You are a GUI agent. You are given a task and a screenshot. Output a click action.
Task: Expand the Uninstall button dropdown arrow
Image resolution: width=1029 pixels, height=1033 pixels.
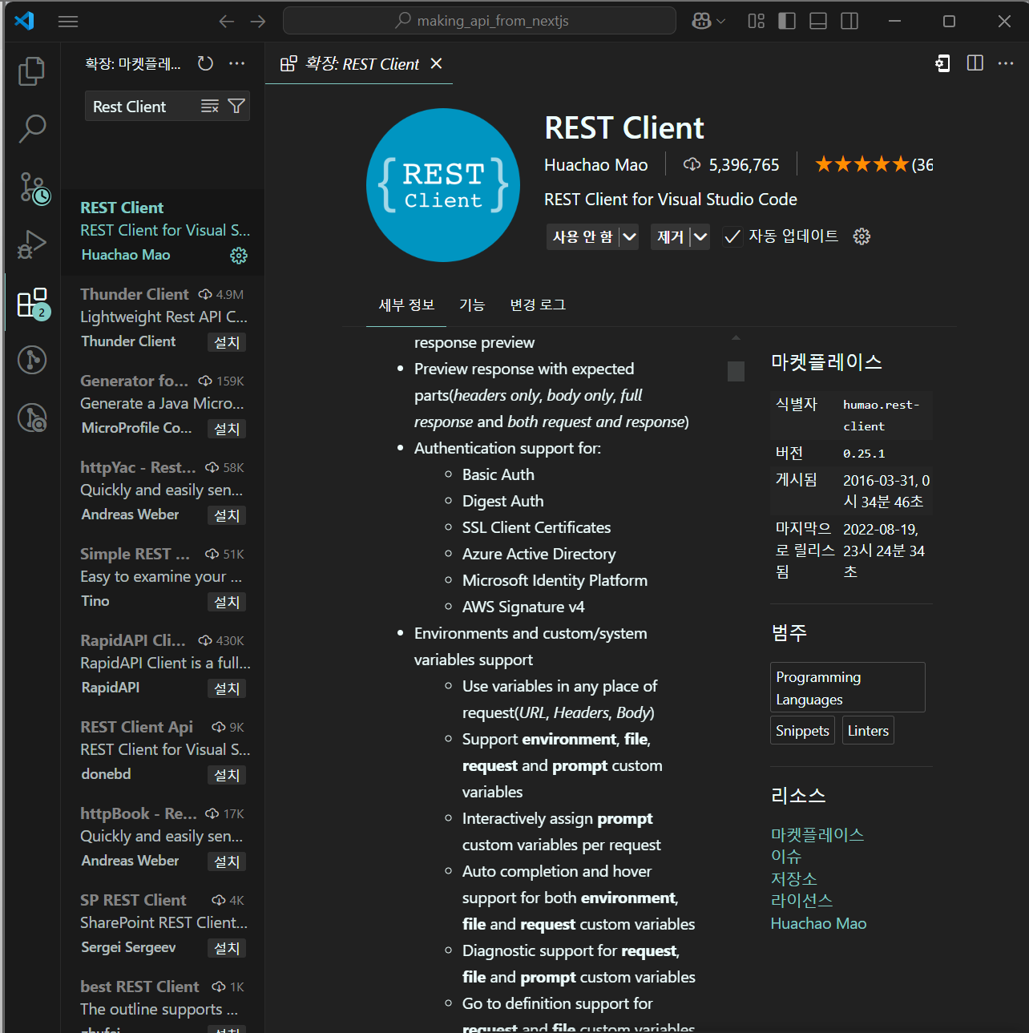[x=700, y=236]
